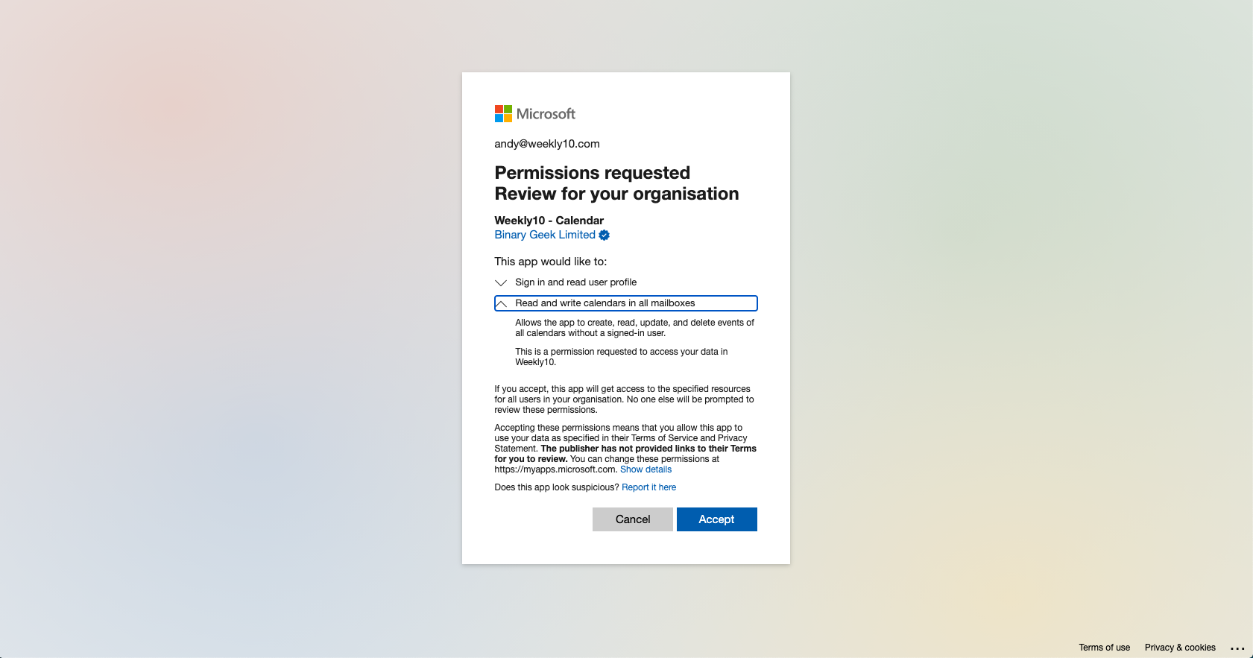1253x658 pixels.
Task: Open the Privacy & cookies link
Action: [x=1179, y=648]
